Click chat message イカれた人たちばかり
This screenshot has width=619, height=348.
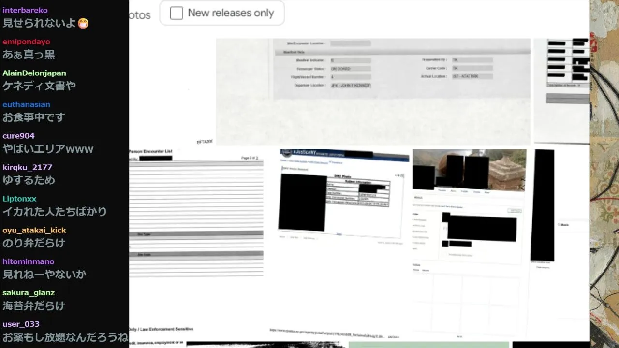[x=55, y=212]
